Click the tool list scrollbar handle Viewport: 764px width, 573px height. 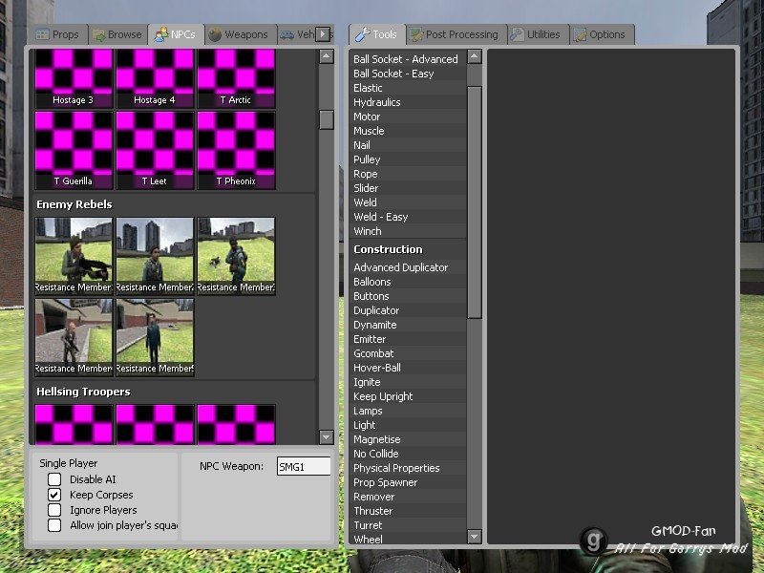point(474,202)
